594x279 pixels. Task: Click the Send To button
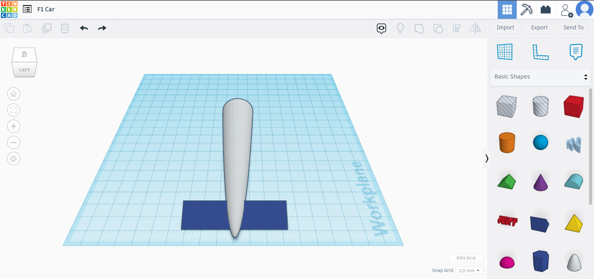tap(574, 28)
